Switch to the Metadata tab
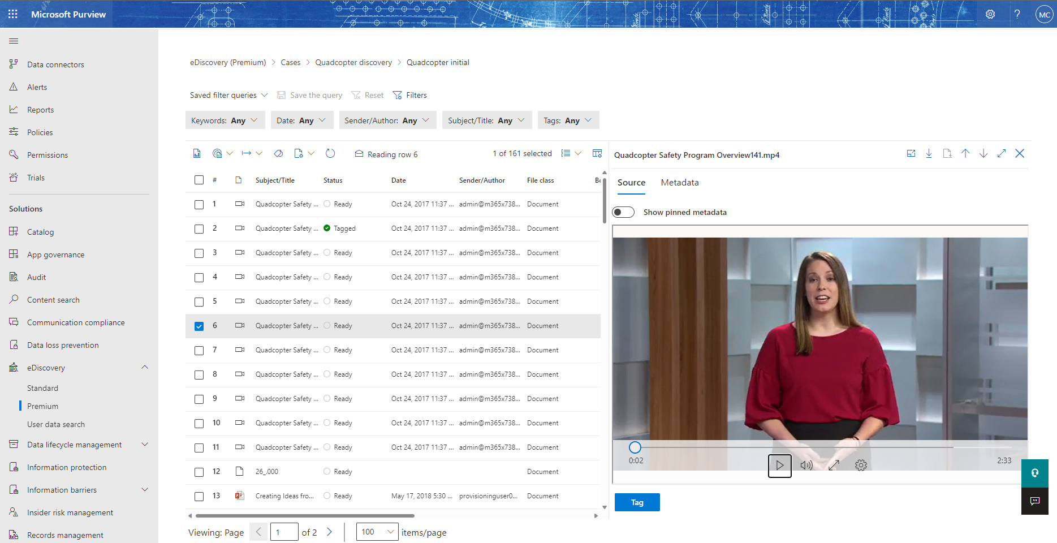 679,182
